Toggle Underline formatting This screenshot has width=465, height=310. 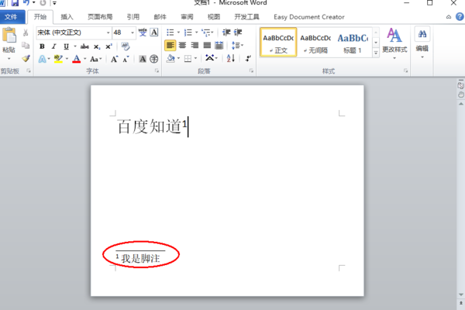pyautogui.click(x=66, y=46)
